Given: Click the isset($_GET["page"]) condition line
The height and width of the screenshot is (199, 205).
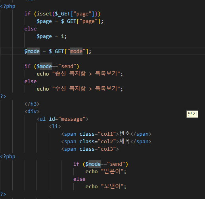Looking at the screenshot, I should [x=63, y=14].
